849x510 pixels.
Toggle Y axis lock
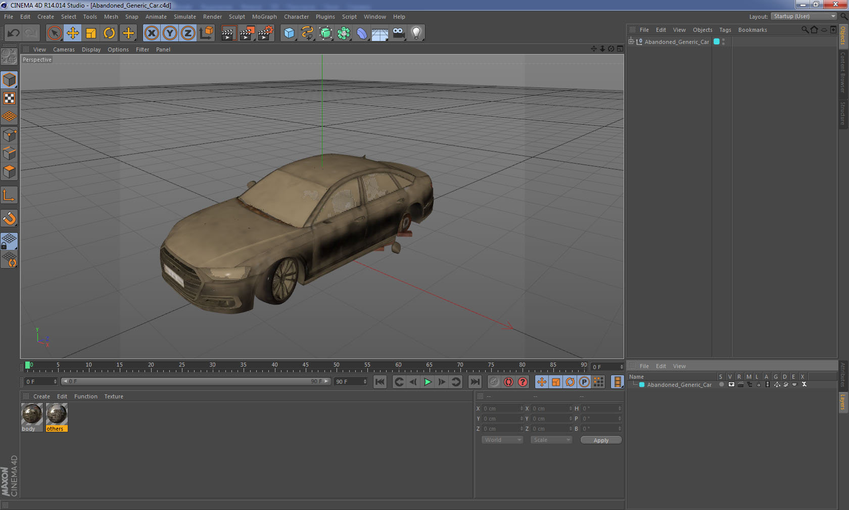170,33
